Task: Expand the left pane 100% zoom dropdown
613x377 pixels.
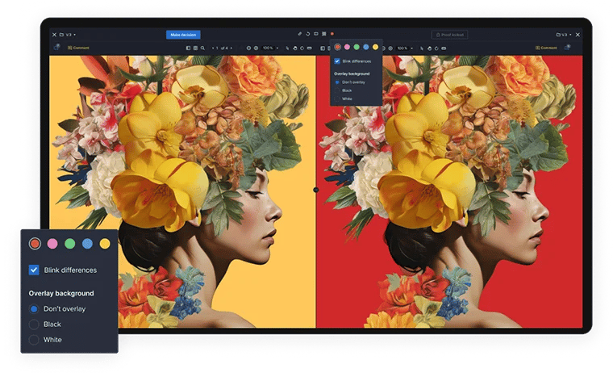Action: (270, 48)
